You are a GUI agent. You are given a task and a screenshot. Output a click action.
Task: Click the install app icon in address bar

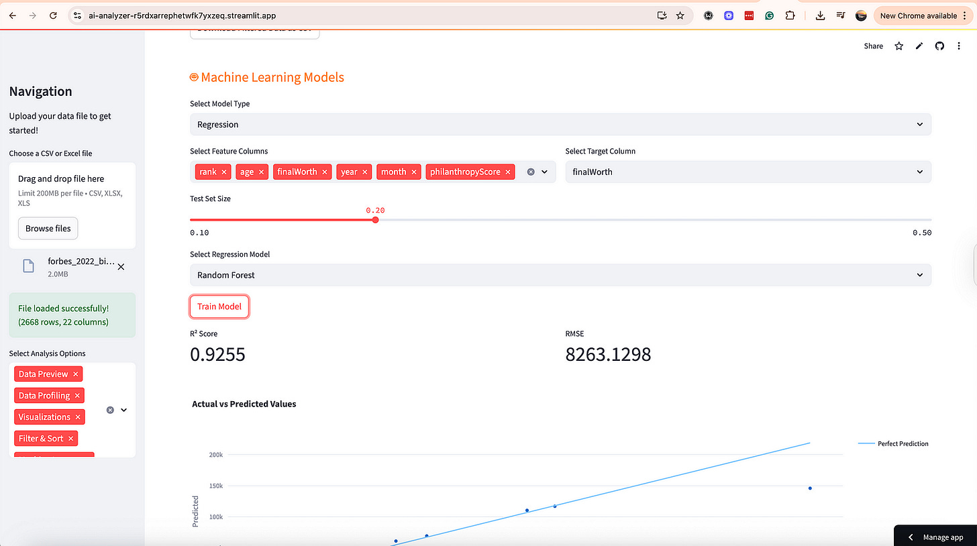pos(662,15)
